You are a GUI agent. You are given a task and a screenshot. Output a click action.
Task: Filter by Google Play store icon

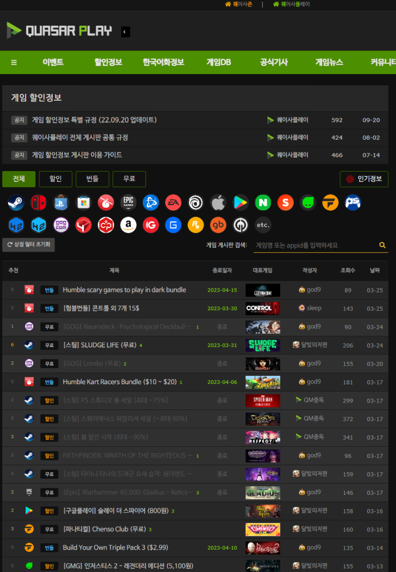click(x=240, y=203)
